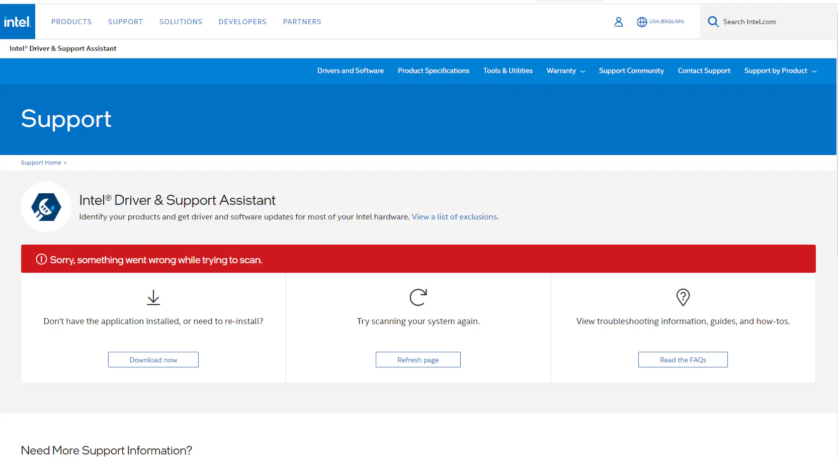Click the Intel logo in header
This screenshot has width=838, height=458.
17,22
